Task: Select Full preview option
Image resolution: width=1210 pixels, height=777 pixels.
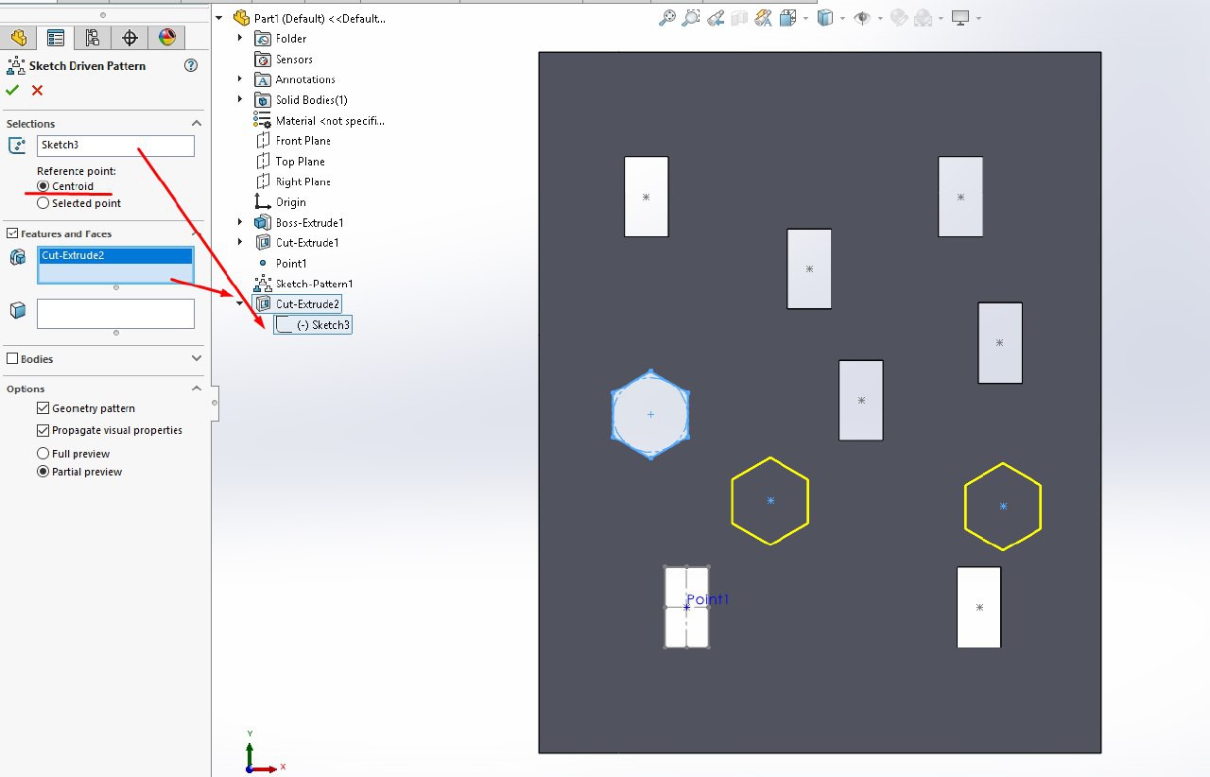Action: click(x=43, y=454)
